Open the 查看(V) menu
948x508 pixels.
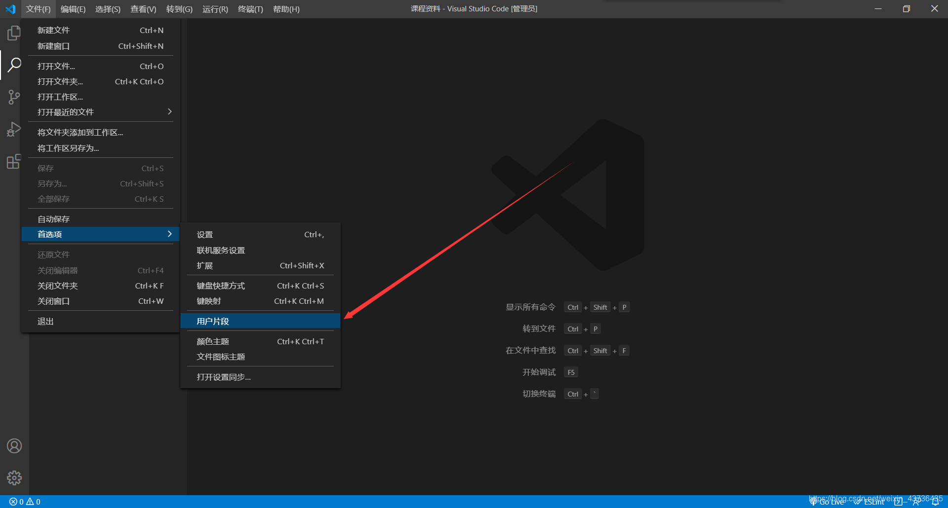click(143, 9)
